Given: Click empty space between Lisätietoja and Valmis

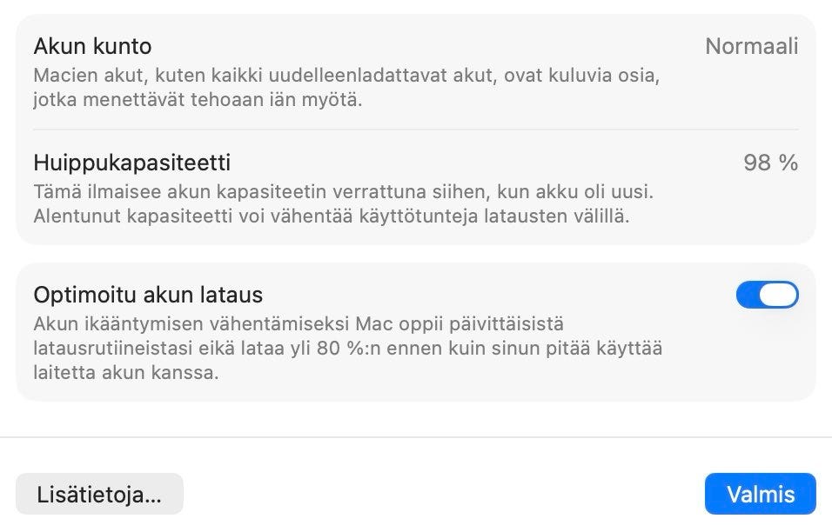Looking at the screenshot, I should click(444, 495).
